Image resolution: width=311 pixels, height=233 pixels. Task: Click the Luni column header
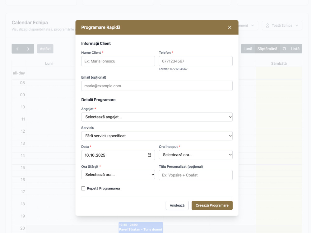pyautogui.click(x=49, y=63)
